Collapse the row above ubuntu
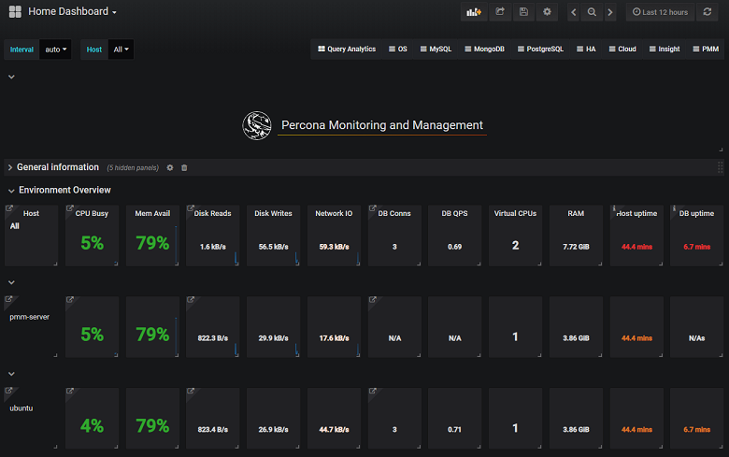The height and width of the screenshot is (457, 729). [11, 374]
